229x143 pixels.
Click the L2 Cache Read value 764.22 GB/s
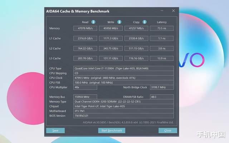click(x=85, y=49)
